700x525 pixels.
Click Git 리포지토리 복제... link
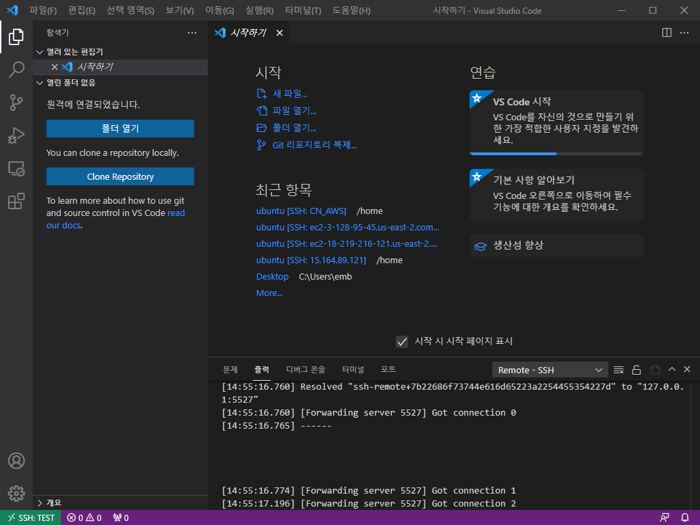[x=306, y=145]
